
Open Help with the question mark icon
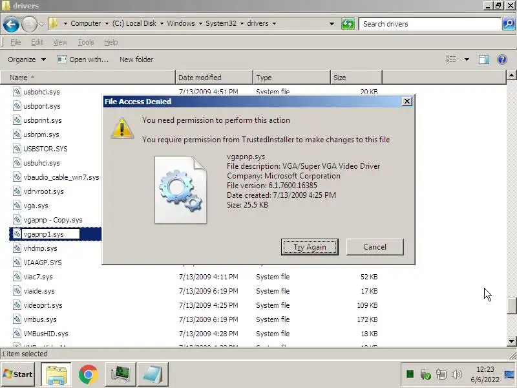502,59
